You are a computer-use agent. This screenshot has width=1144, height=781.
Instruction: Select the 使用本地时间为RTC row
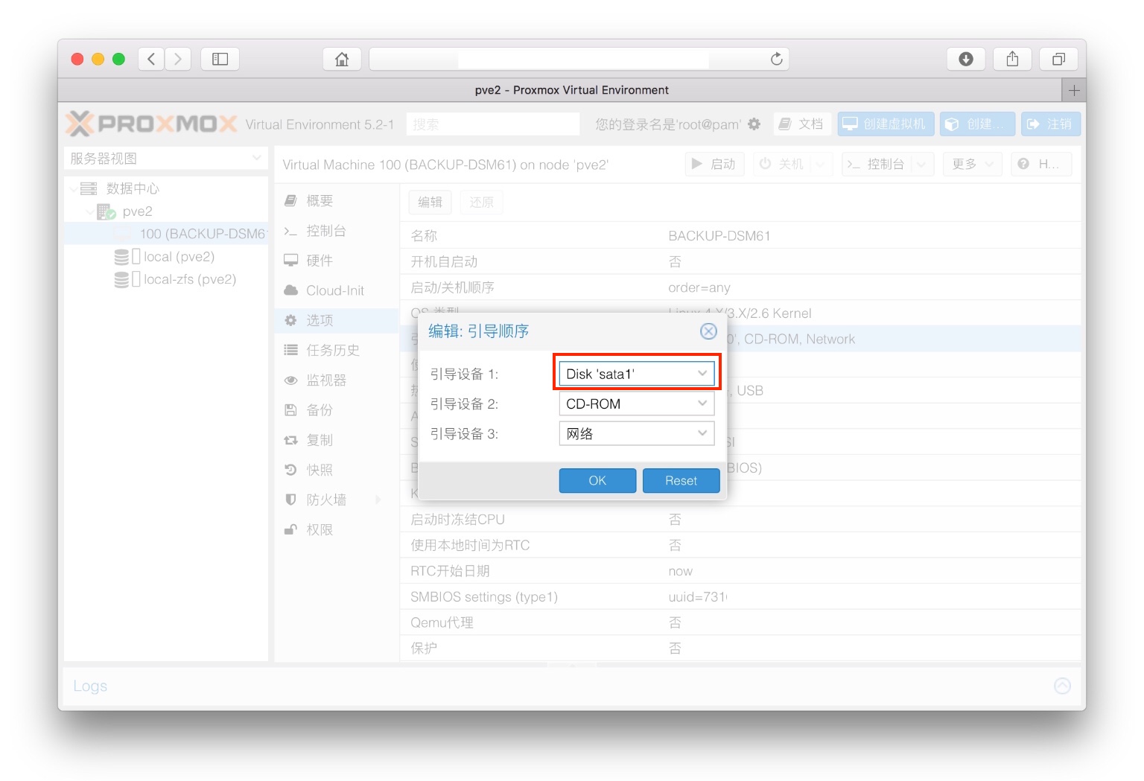coord(740,545)
